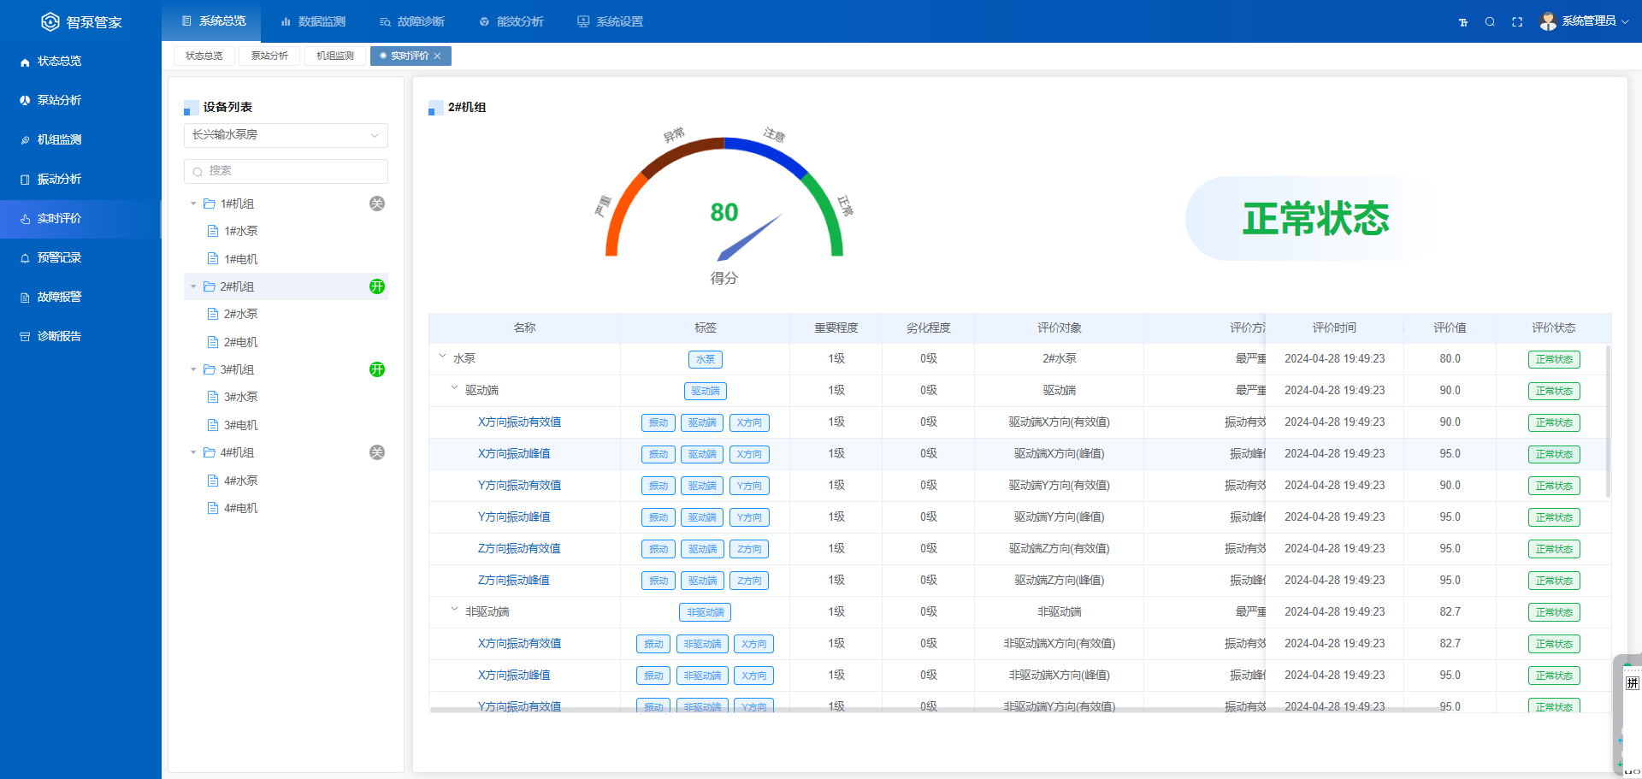
Task: Collapse the 驱动端 row in table
Action: (x=454, y=388)
